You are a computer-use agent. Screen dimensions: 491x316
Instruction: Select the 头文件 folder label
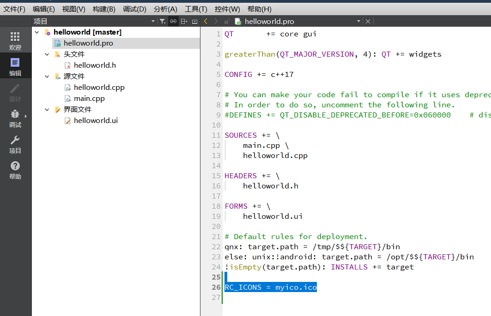pyautogui.click(x=74, y=54)
